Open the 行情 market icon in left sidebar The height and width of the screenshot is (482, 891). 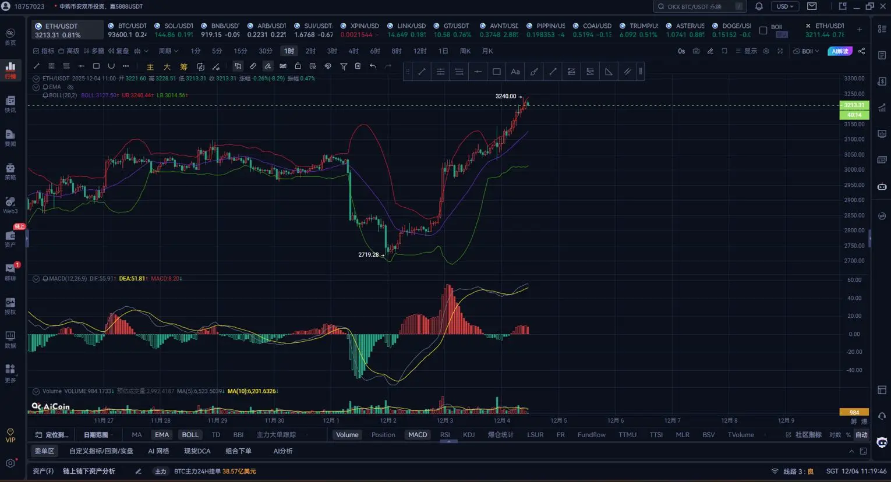pyautogui.click(x=10, y=70)
